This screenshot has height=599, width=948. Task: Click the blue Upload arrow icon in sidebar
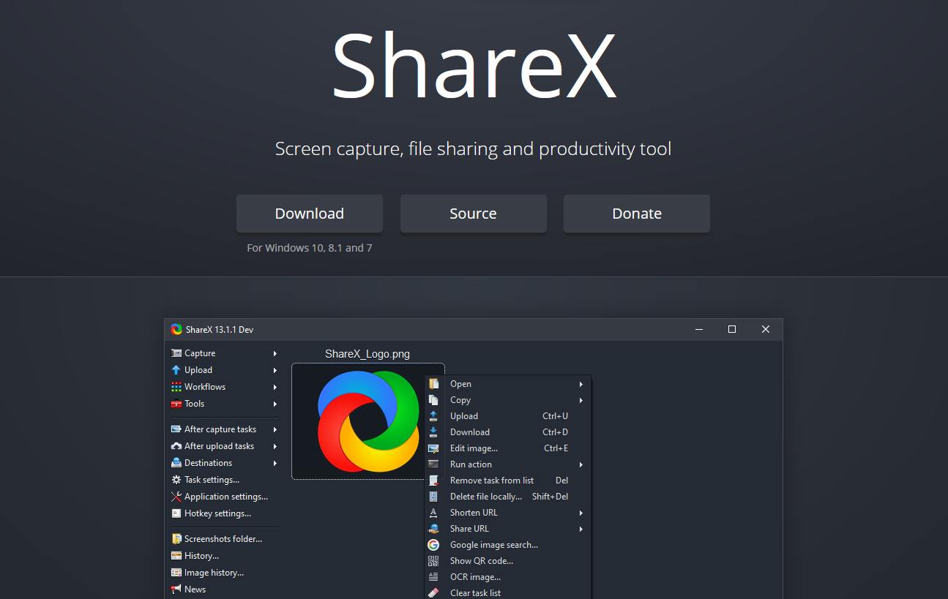(176, 370)
